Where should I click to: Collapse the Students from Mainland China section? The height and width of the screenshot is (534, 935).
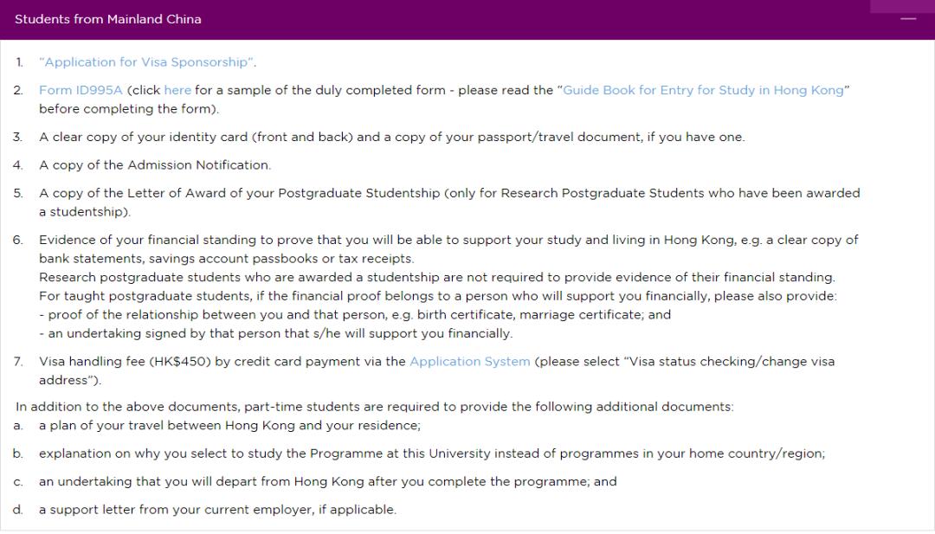coord(907,19)
